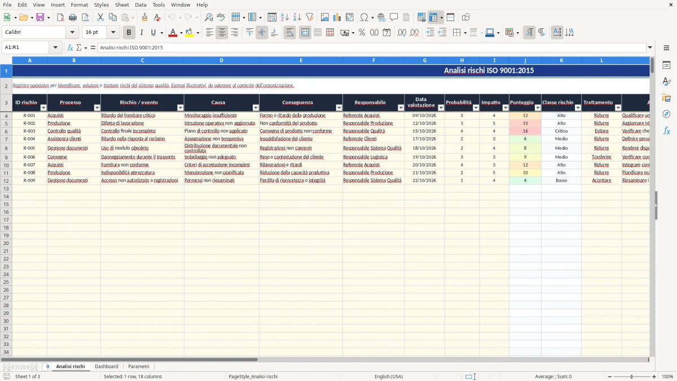677x381 pixels.
Task: Open the 16 pt font size dropdown
Action: (x=113, y=33)
